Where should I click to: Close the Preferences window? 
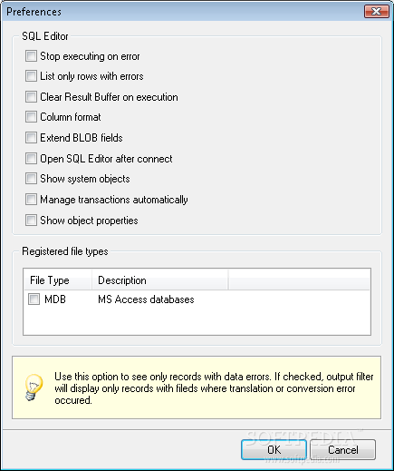(377, 12)
